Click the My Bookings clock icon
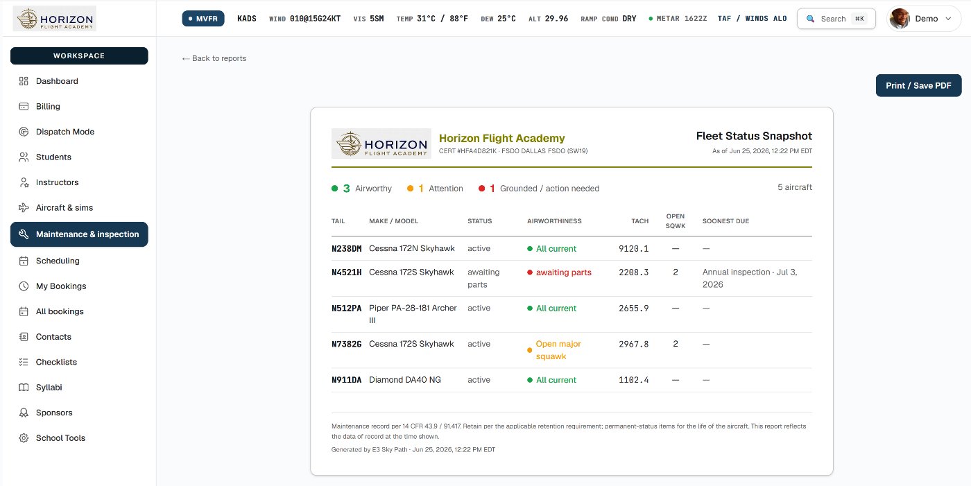The width and height of the screenshot is (971, 486). (x=24, y=286)
